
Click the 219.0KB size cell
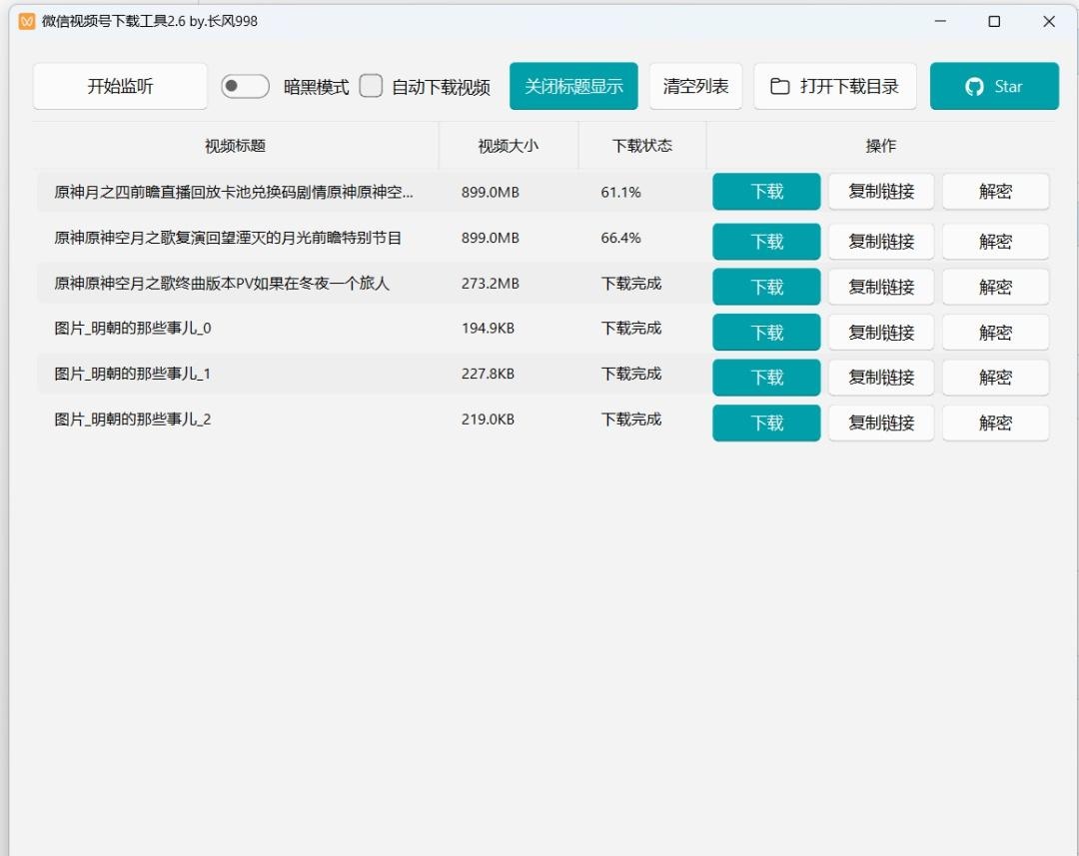tap(488, 420)
